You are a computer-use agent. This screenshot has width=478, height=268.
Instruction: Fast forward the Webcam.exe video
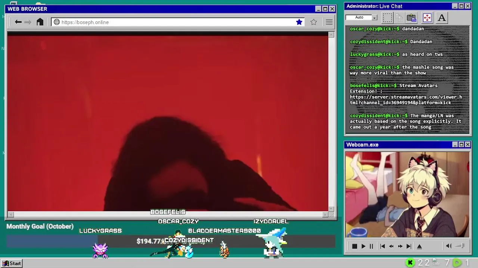tap(400, 246)
